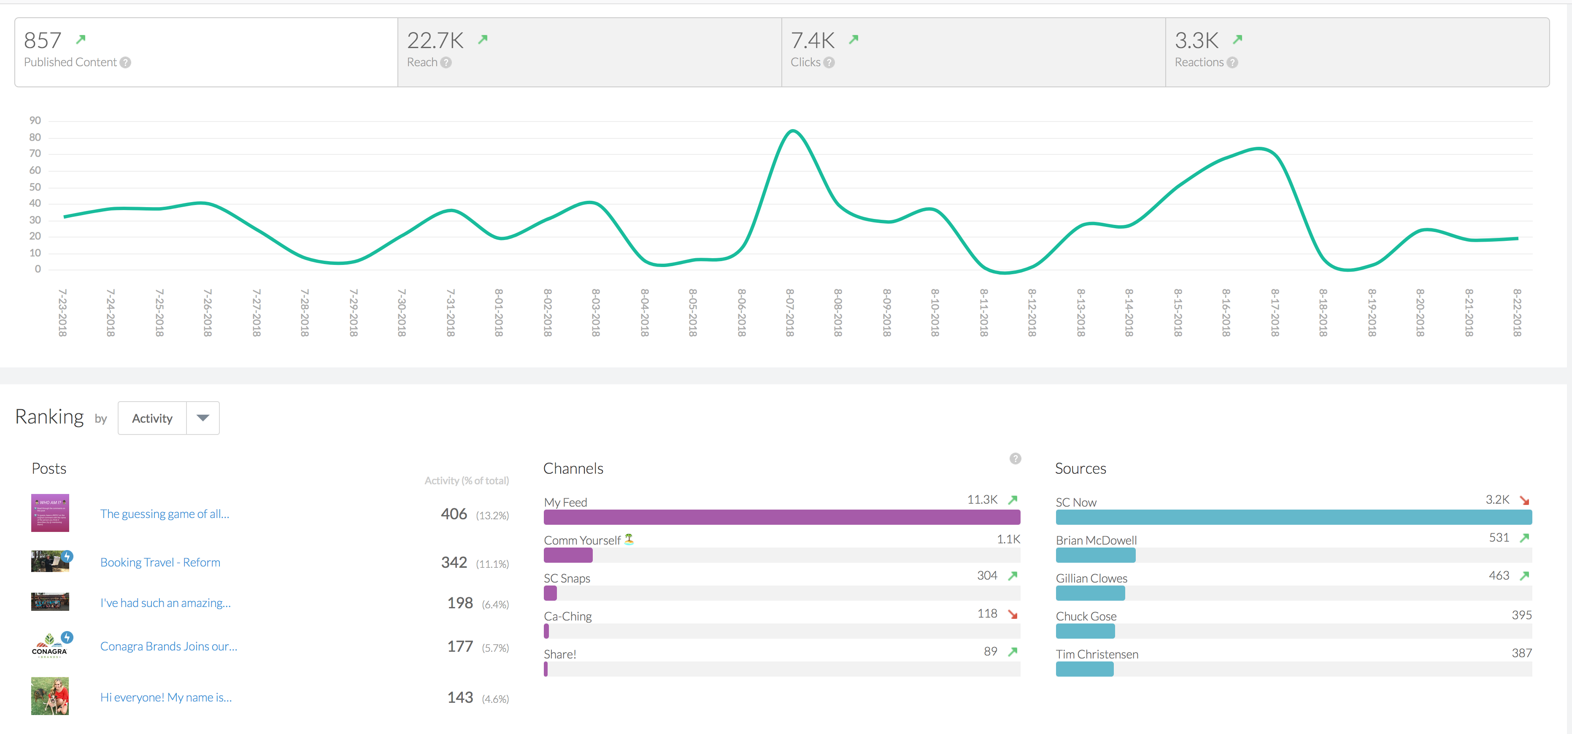
Task: Select the Reach metric tab
Action: 589,52
